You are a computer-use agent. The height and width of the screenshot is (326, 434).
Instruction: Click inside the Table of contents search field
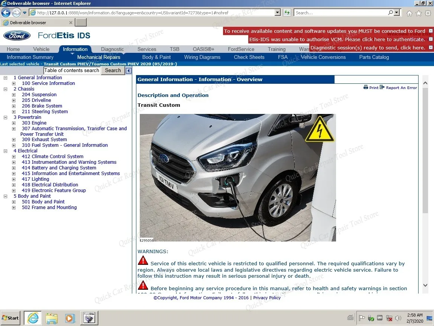click(x=72, y=71)
